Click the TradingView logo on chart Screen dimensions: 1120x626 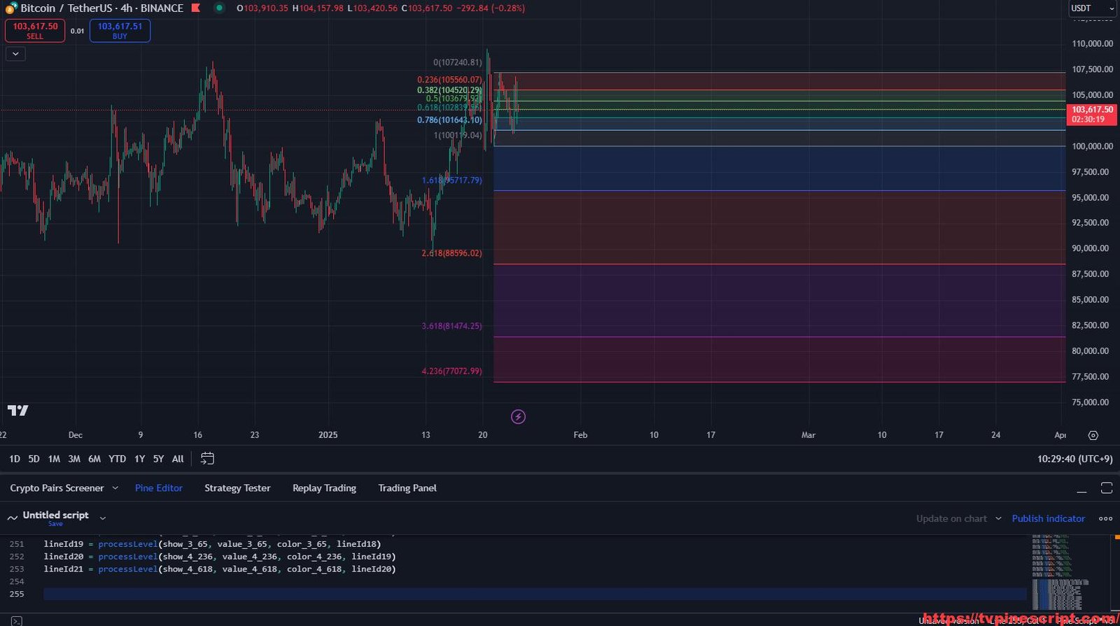point(18,411)
